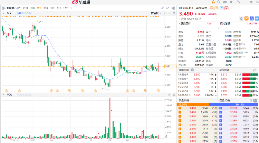Click the buy 买 button
The width and height of the screenshot is (259, 143).
pos(247,19)
